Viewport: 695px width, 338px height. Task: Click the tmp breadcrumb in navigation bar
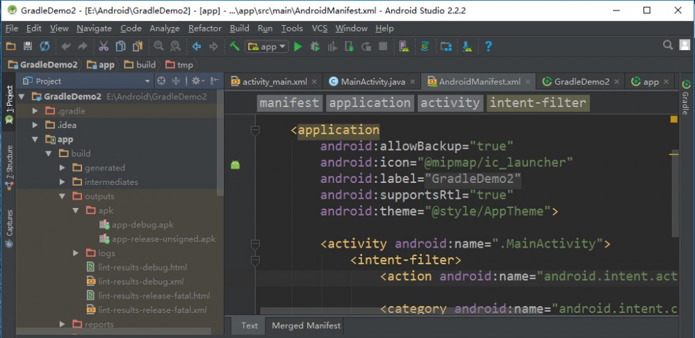click(x=179, y=65)
